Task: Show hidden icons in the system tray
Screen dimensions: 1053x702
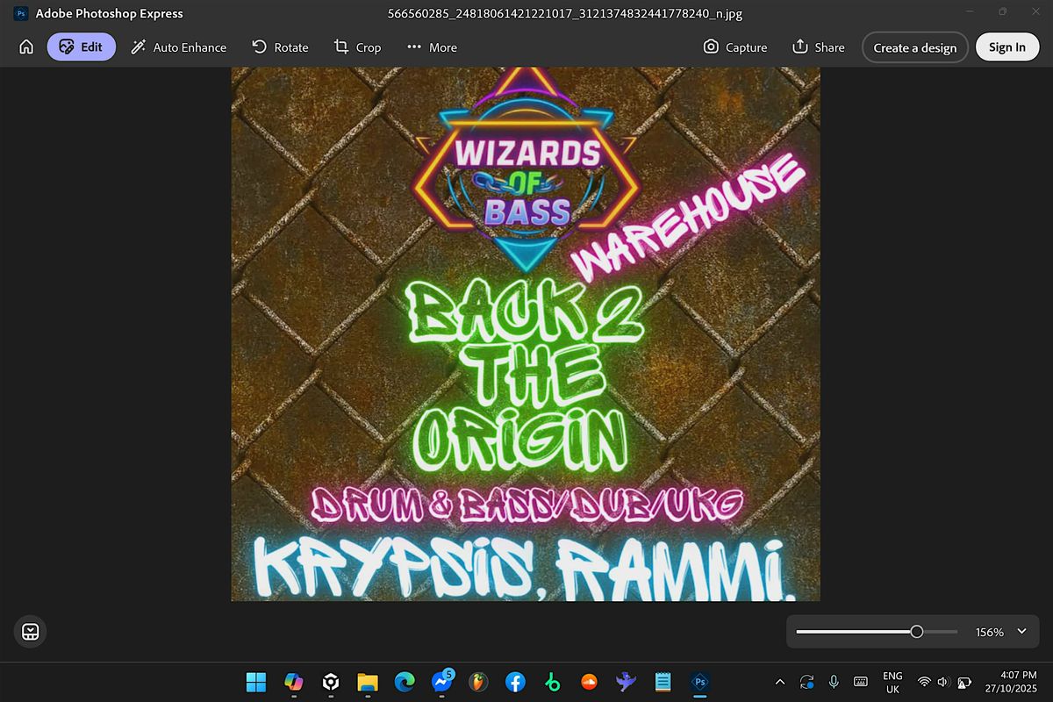Action: 780,682
